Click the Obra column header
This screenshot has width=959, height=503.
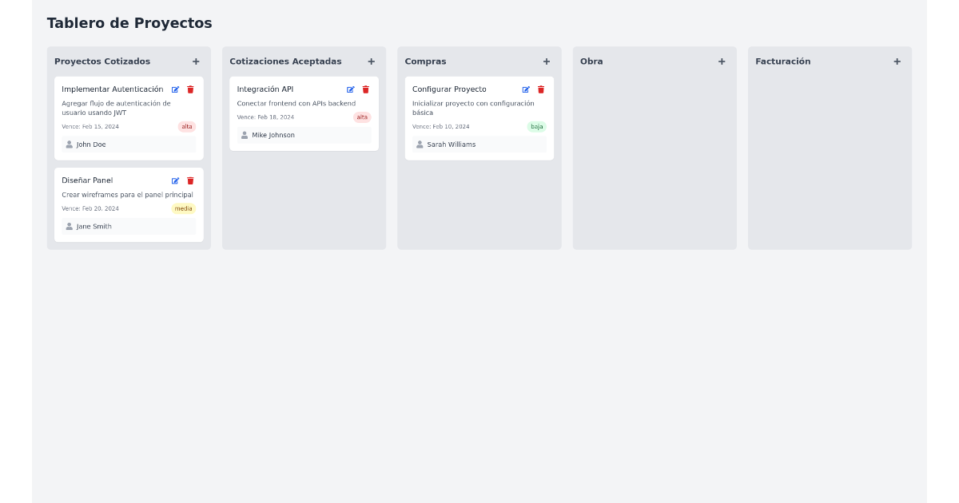591,61
